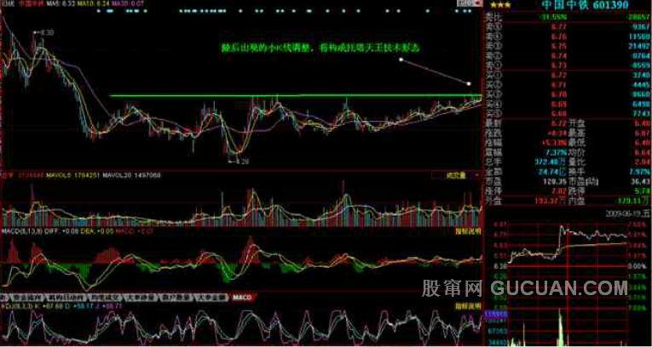Click the 振幅 7.37% value

(556, 152)
